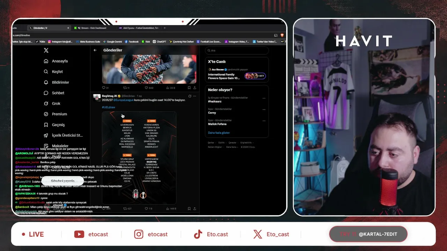
Task: Open İçerik Üreticisi St... rocket item
Action: (63, 135)
